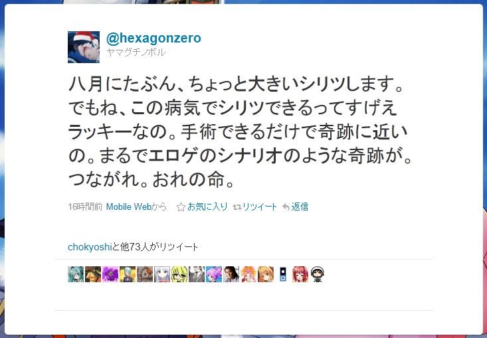Open the white-haired girl retweeter avatar
The height and width of the screenshot is (338, 487).
point(162,274)
